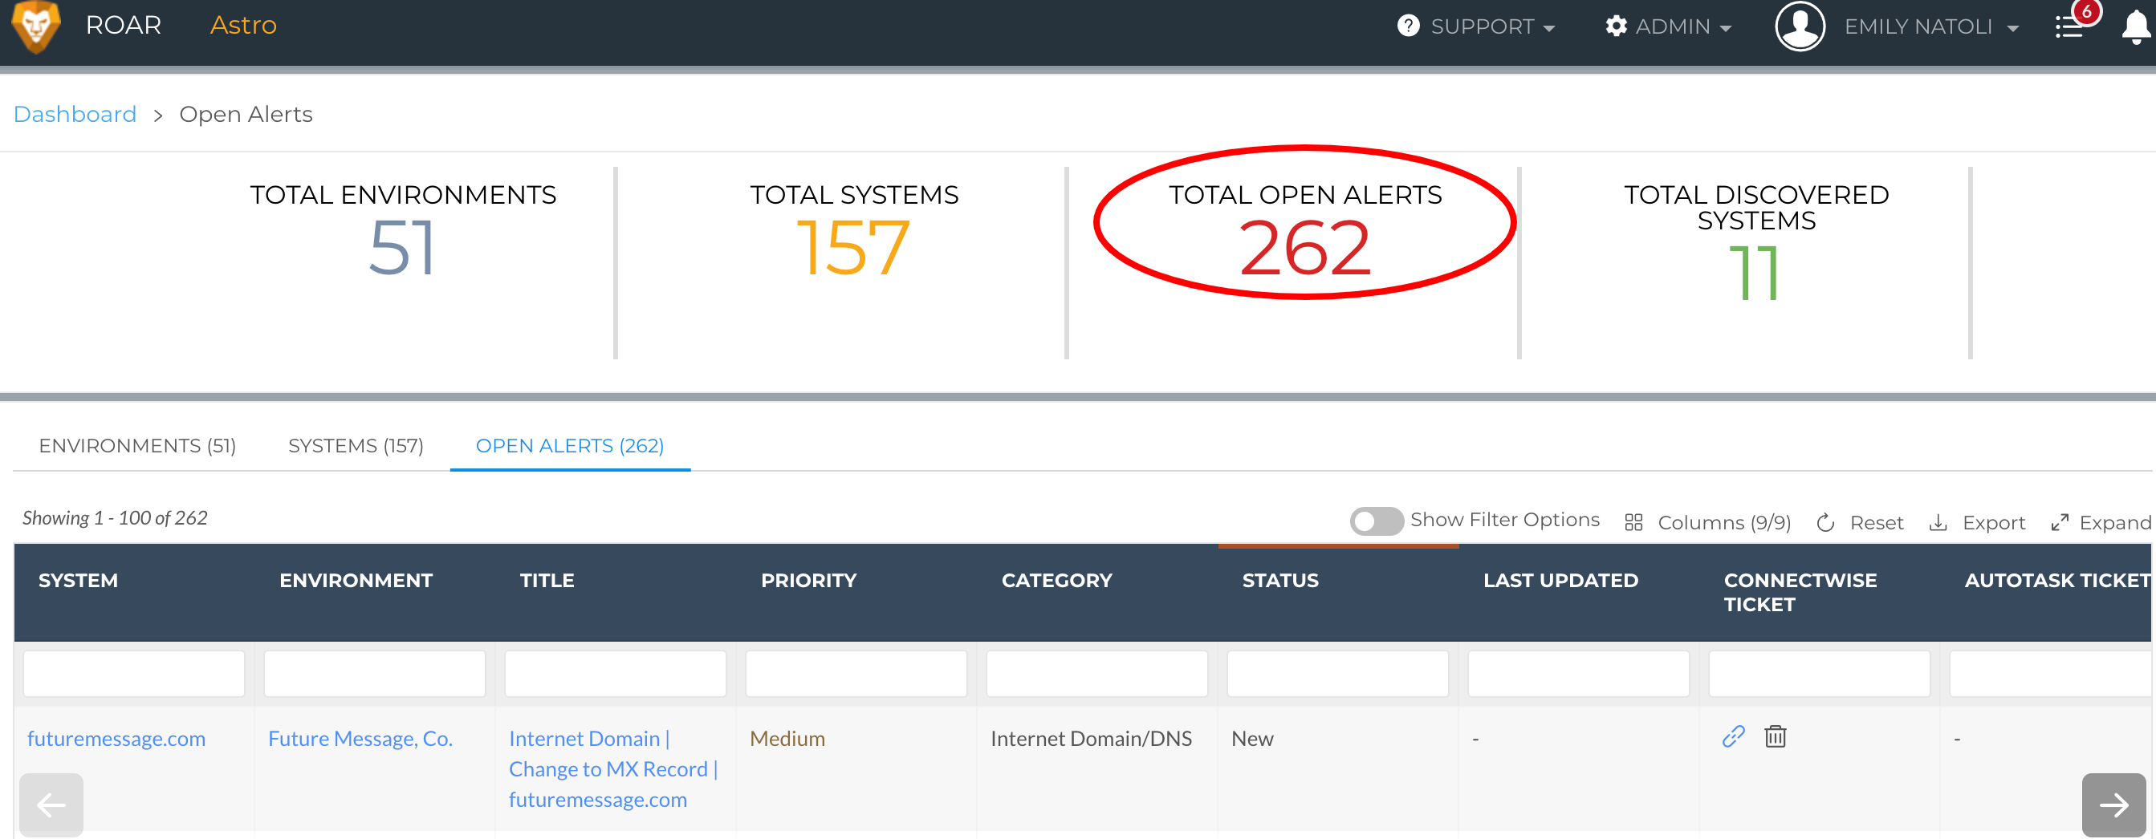Open the Support dropdown menu
2156x839 pixels.
coord(1486,26)
